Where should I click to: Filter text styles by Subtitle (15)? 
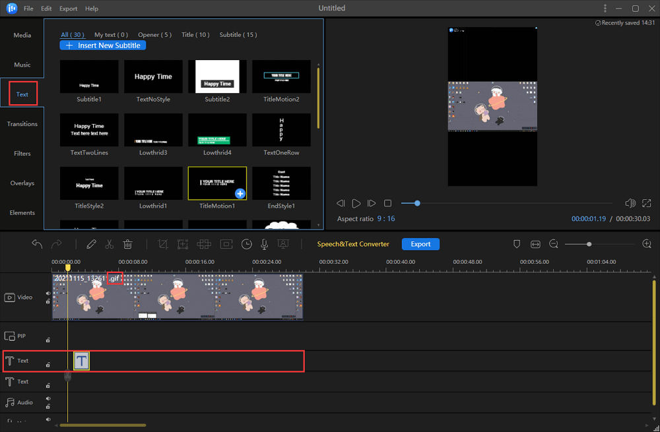click(238, 35)
